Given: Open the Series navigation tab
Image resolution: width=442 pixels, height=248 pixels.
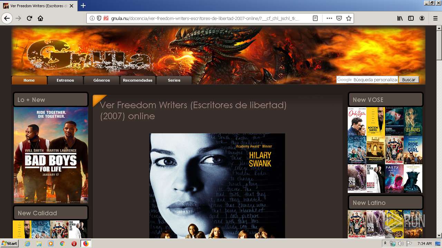Looking at the screenshot, I should point(174,80).
